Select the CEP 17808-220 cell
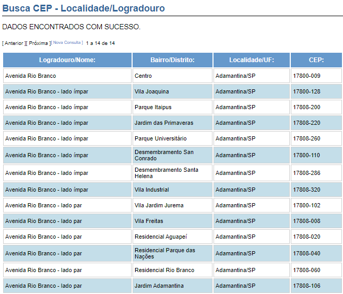Viewport: 343px width, 294px height. 316,123
